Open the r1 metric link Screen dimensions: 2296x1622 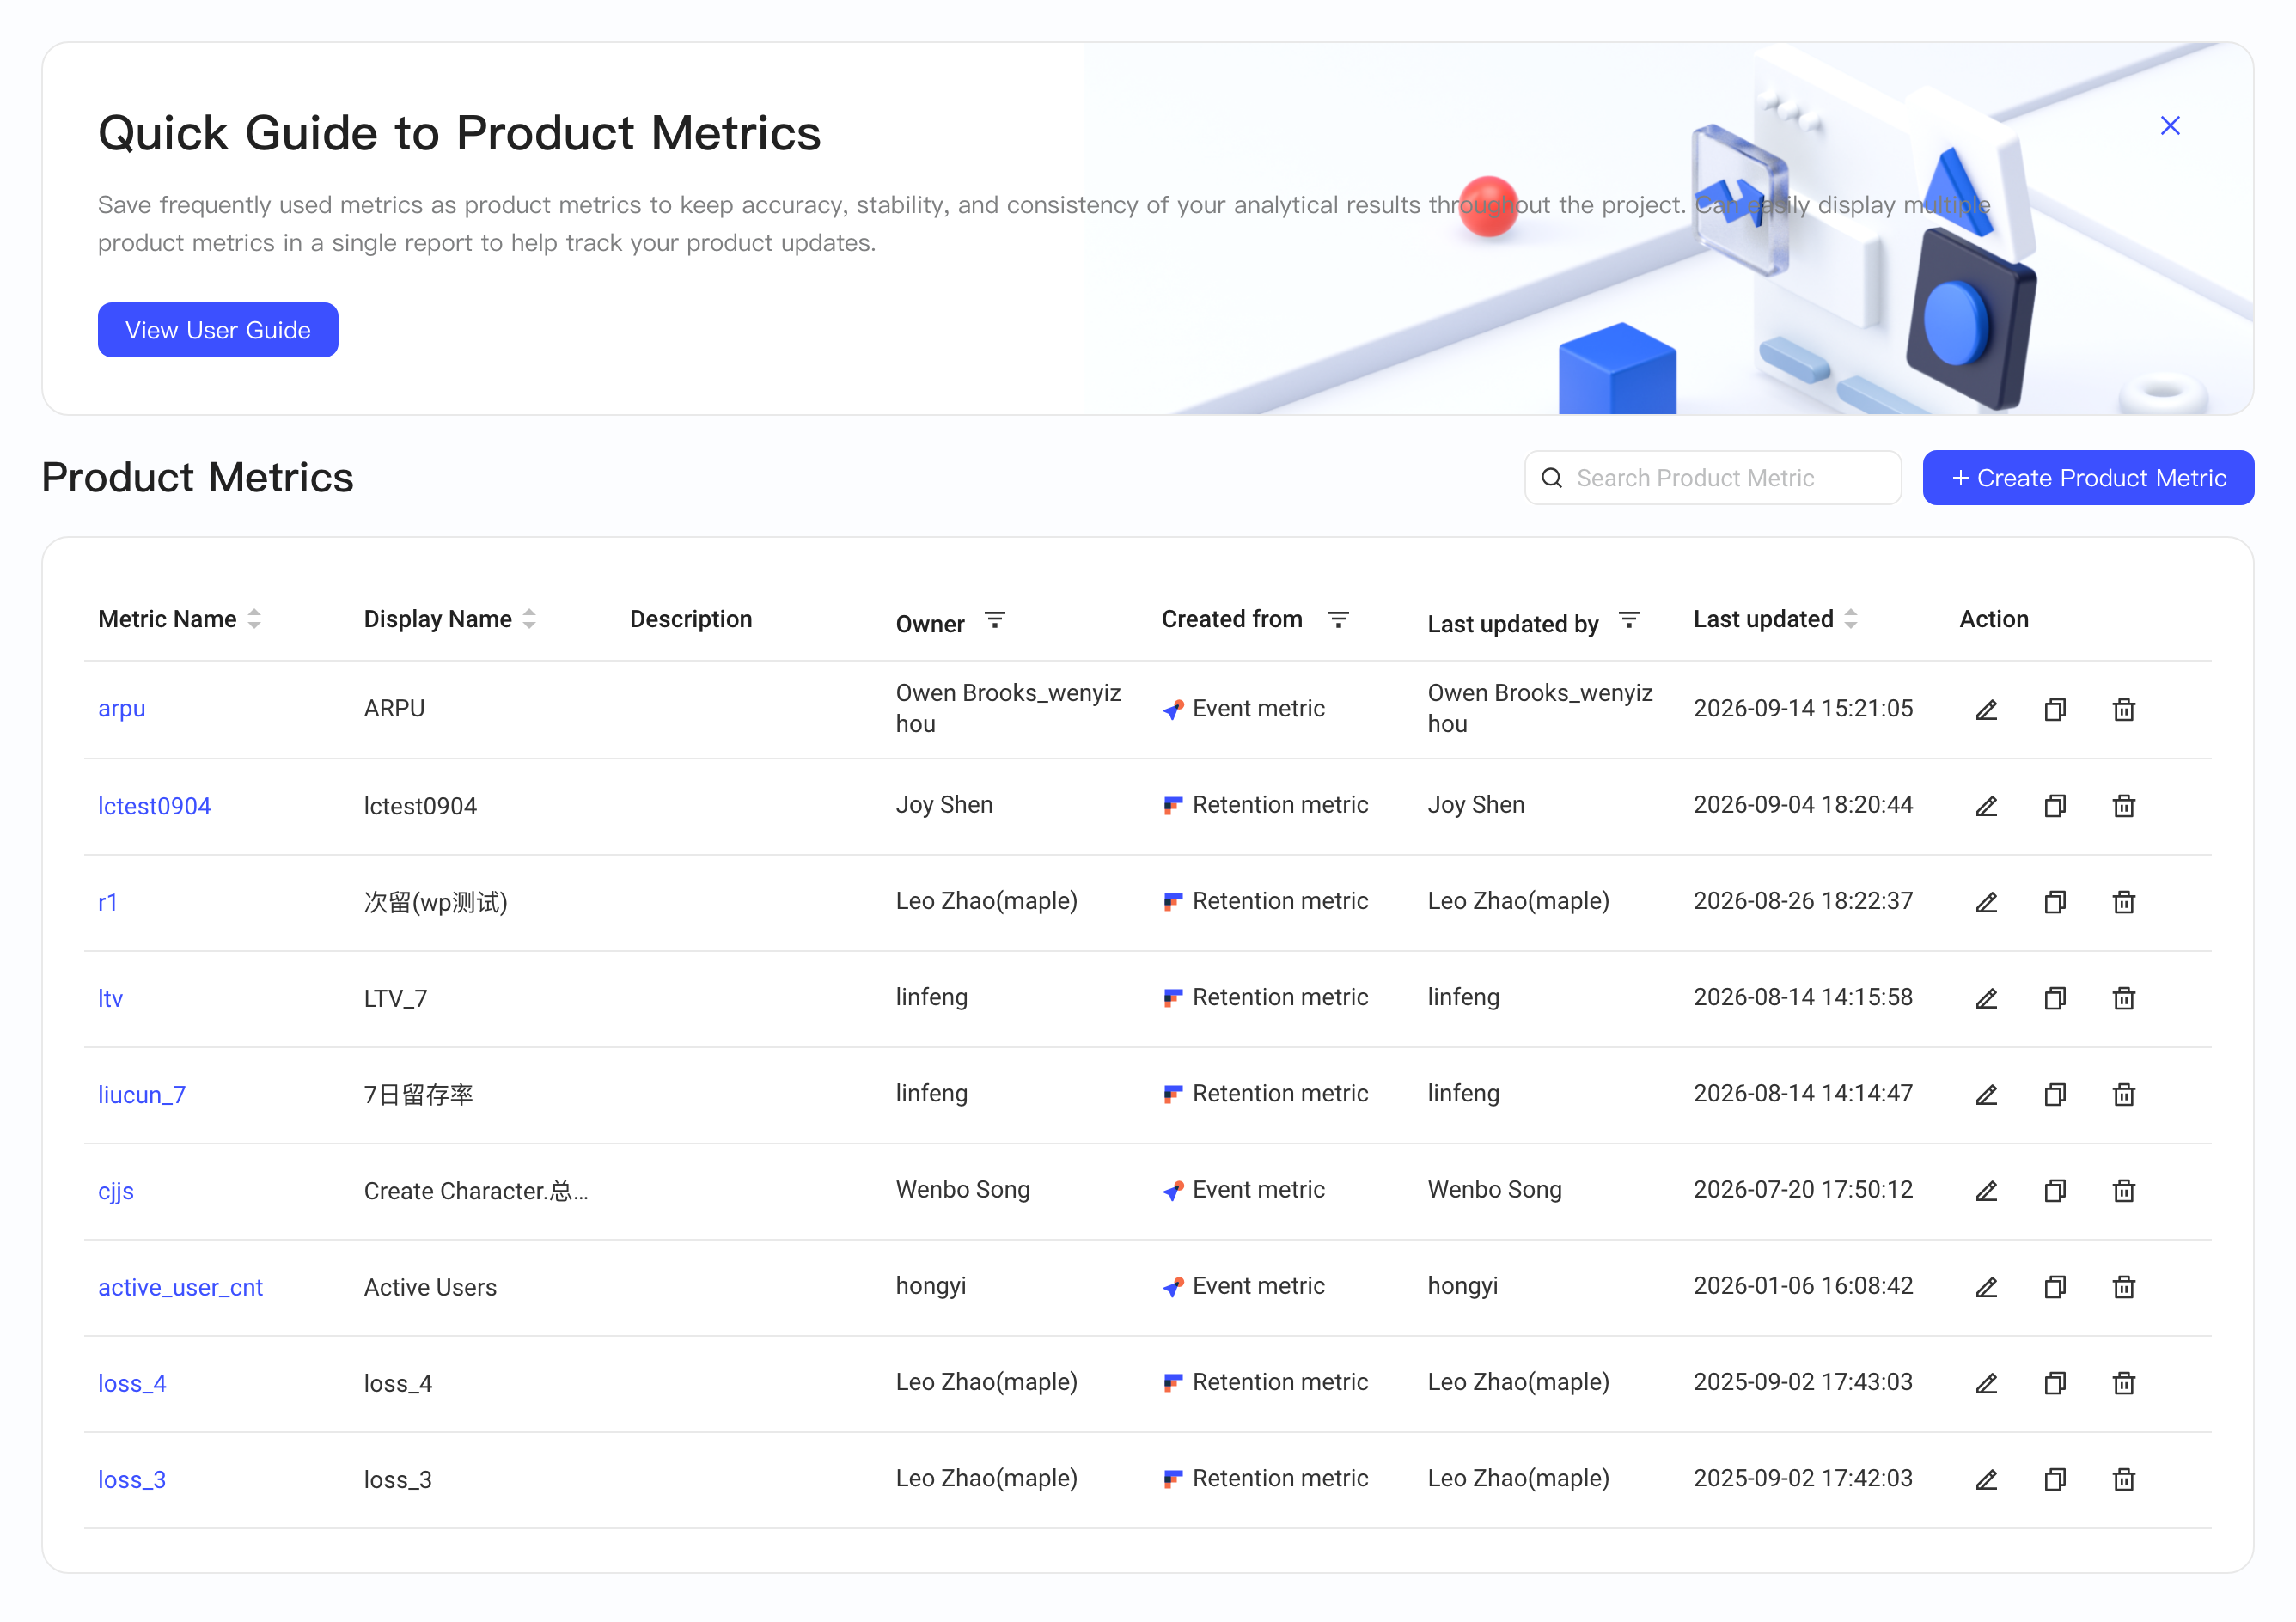coord(108,902)
